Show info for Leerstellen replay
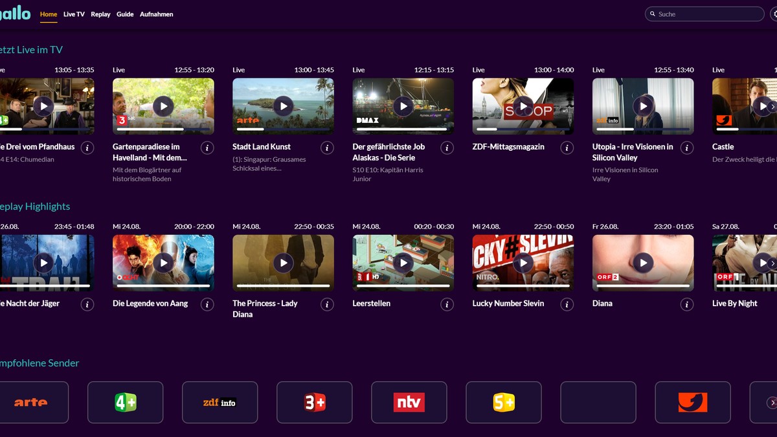The width and height of the screenshot is (777, 437). click(447, 304)
